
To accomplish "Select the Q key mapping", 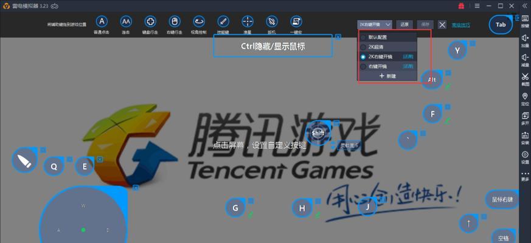I will point(54,166).
